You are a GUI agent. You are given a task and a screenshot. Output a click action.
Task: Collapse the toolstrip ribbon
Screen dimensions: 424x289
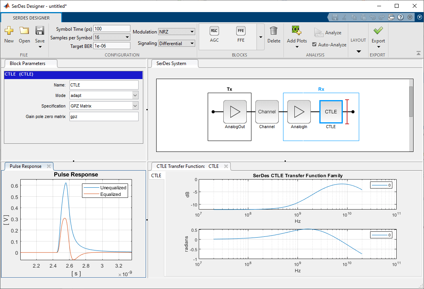click(x=419, y=53)
